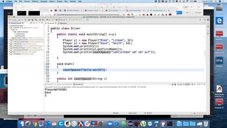Open Safari from the Dock

pos(117,124)
